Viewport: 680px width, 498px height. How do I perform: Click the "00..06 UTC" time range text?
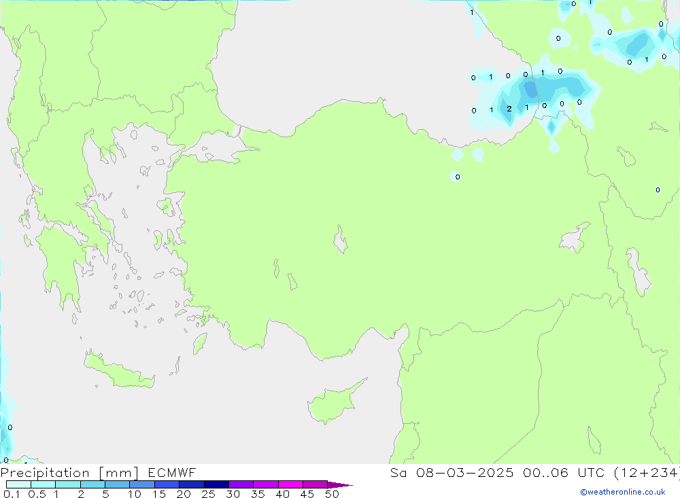click(x=563, y=472)
